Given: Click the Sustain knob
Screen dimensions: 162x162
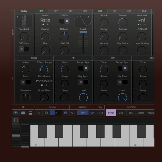Looking at the screenshot, I should 123,22.
